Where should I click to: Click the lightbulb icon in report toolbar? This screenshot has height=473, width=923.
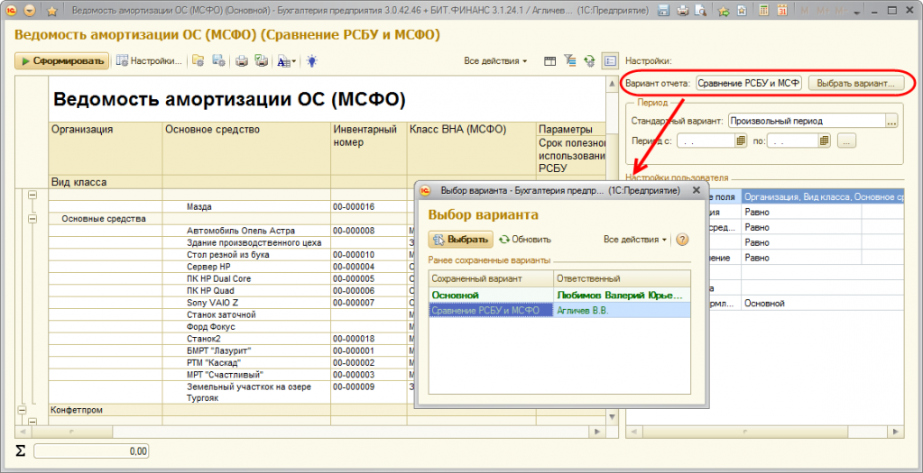[x=312, y=61]
